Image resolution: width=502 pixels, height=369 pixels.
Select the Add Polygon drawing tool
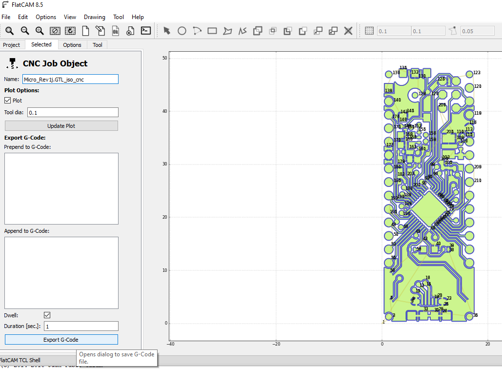tap(227, 31)
